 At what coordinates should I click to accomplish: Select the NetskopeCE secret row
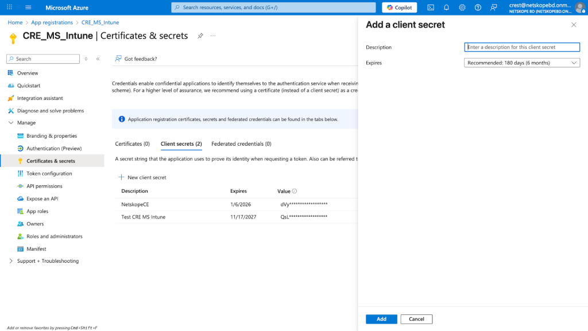[236, 204]
